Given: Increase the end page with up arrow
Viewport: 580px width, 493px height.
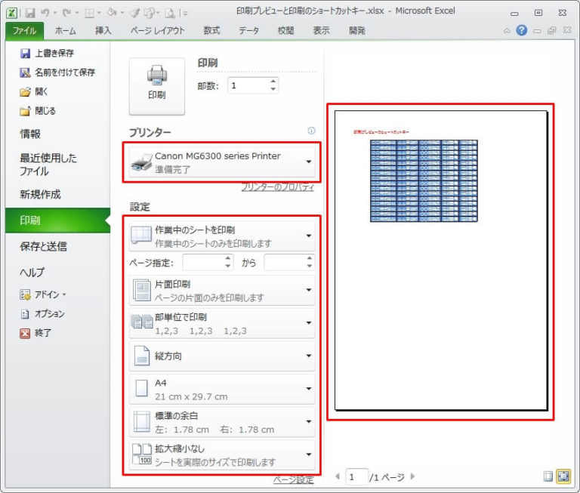Looking at the screenshot, I should point(310,258).
